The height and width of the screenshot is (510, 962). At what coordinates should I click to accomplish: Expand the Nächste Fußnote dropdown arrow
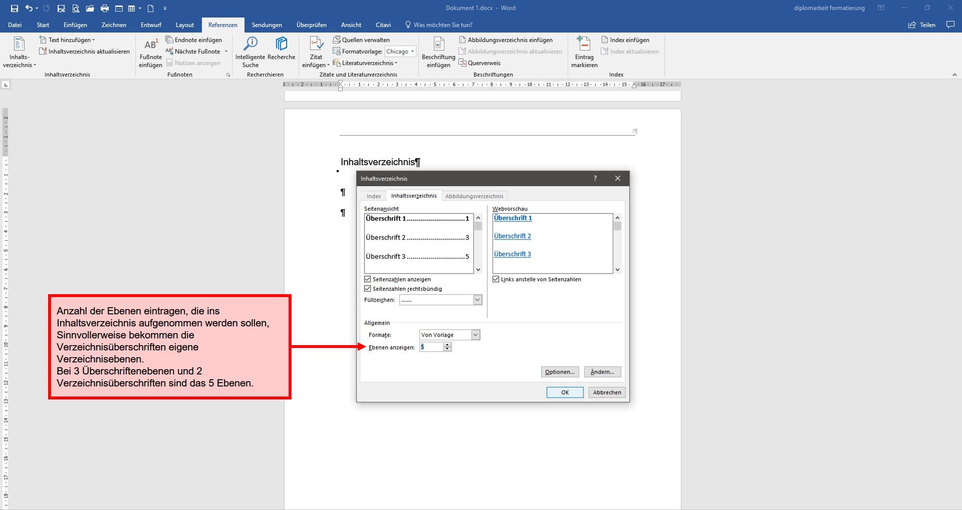pos(226,51)
